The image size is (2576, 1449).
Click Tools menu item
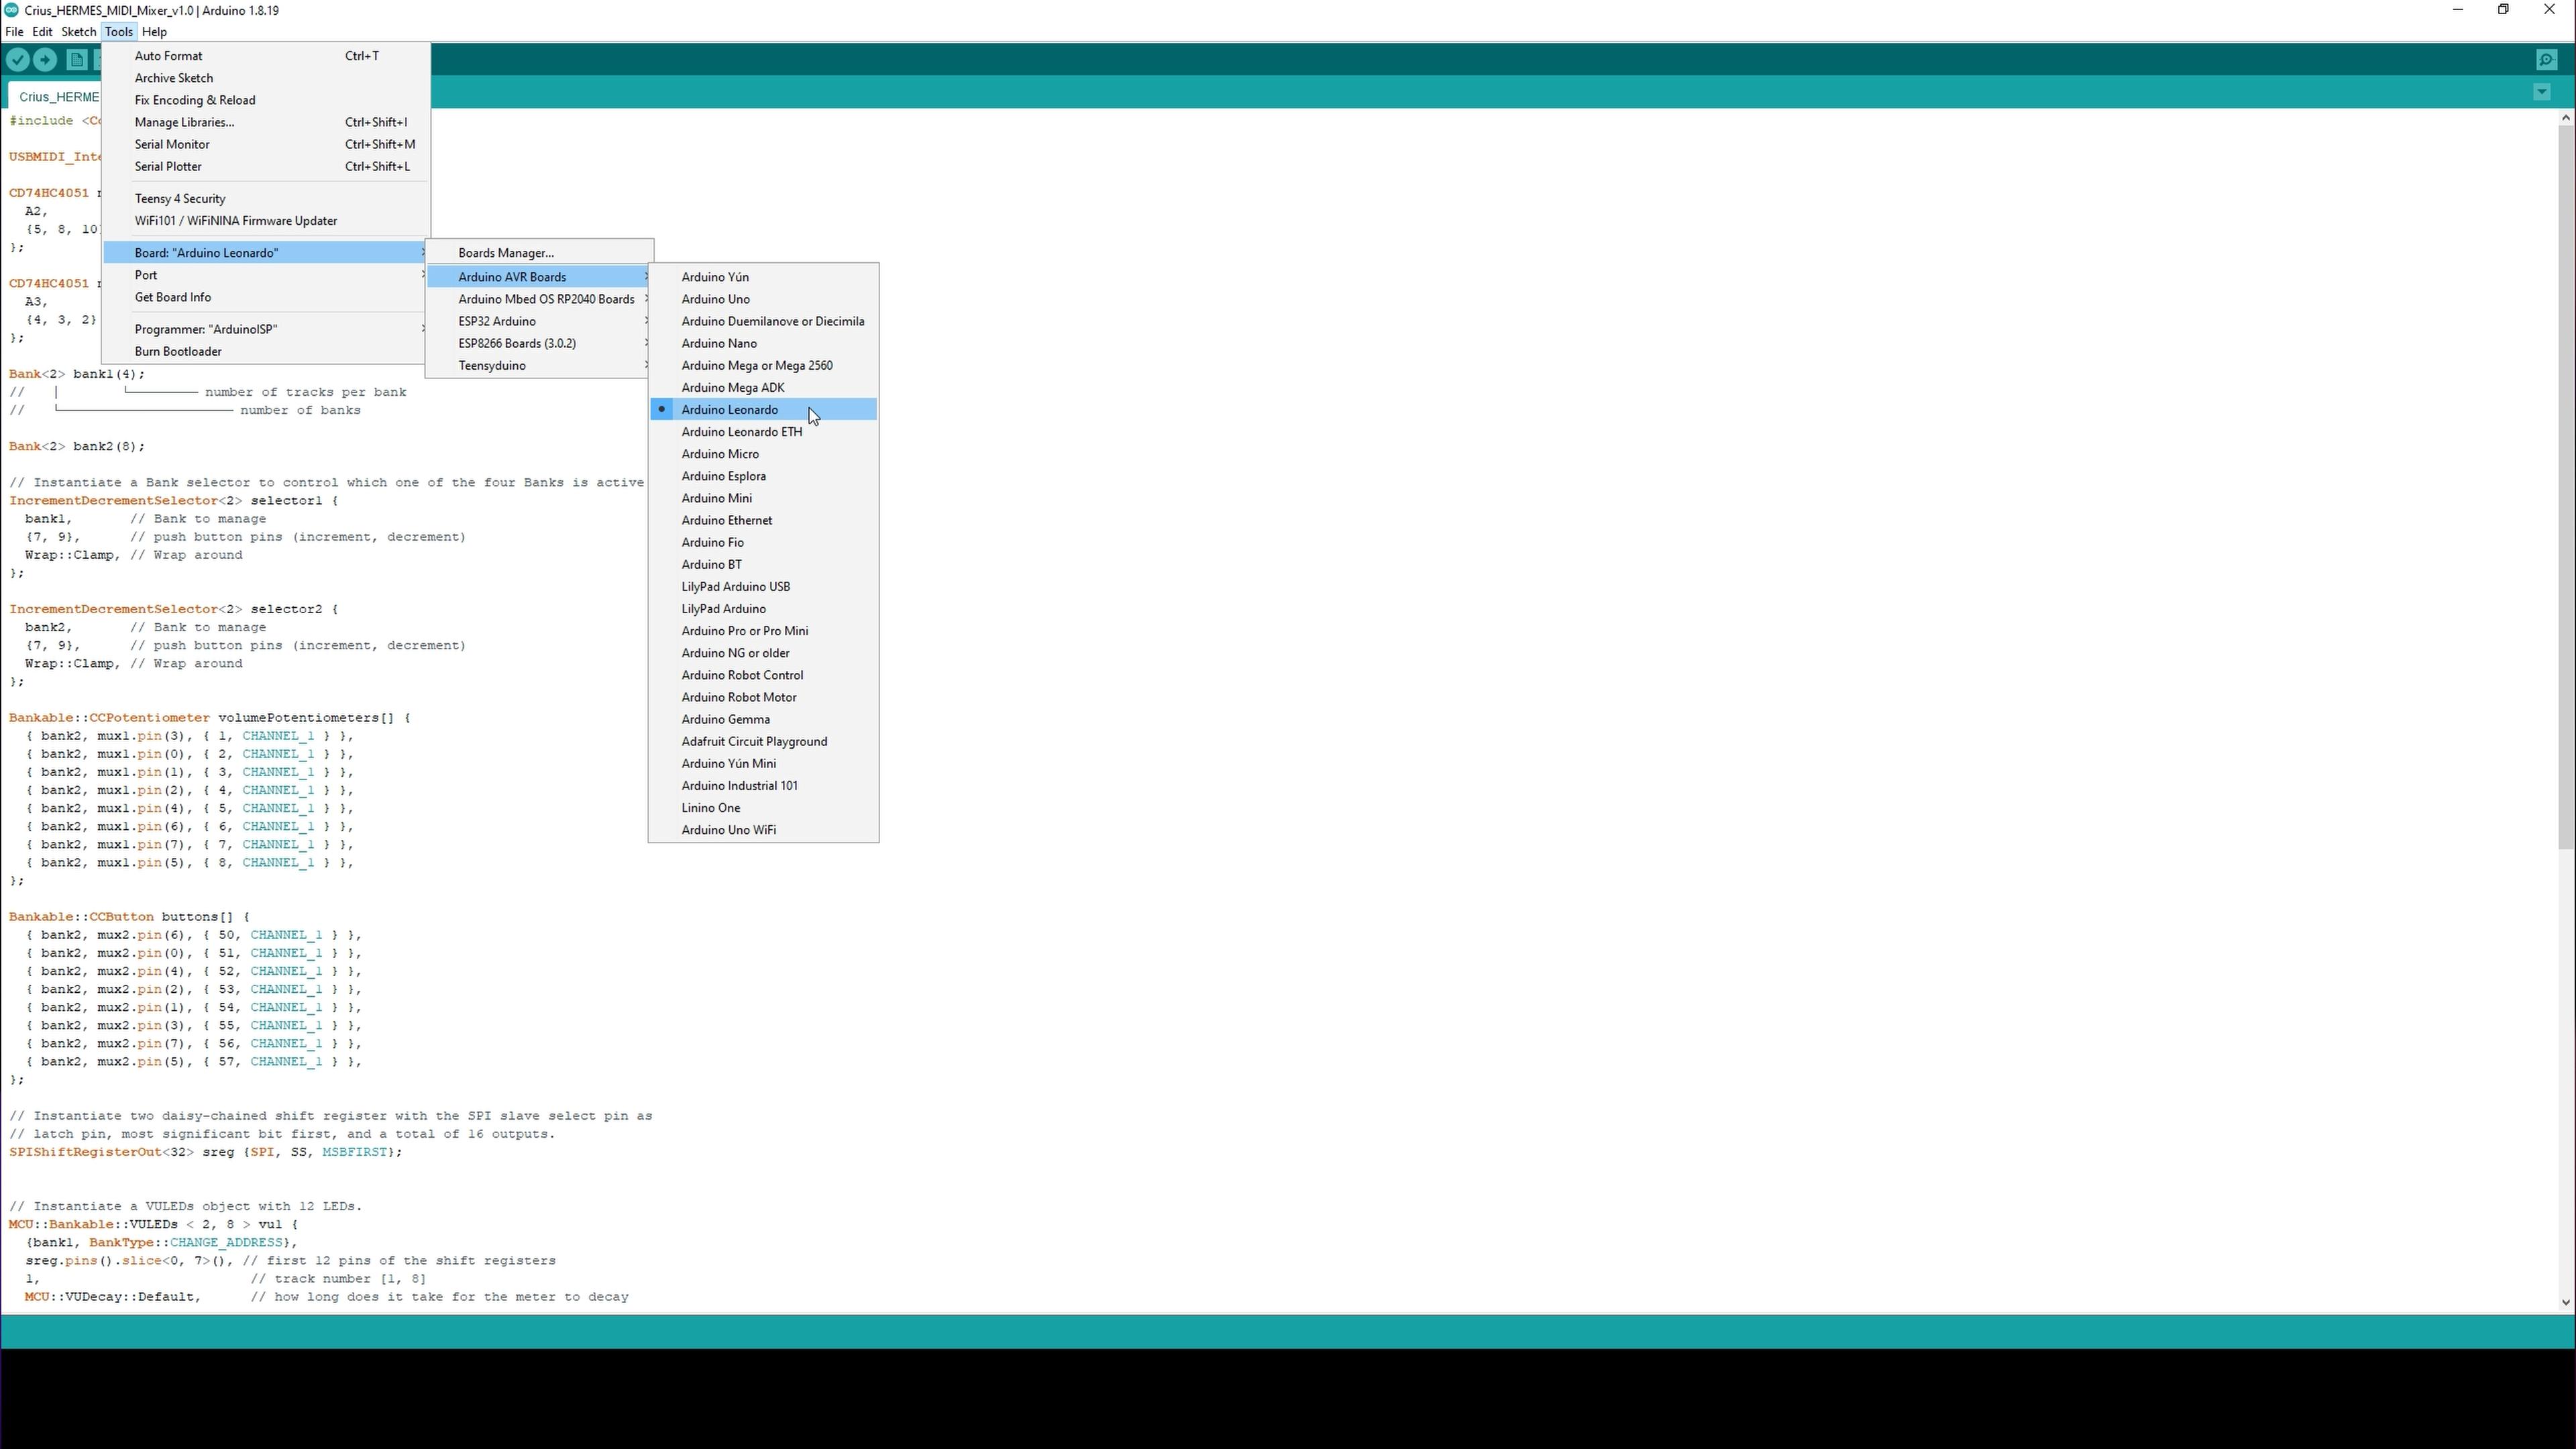[117, 32]
